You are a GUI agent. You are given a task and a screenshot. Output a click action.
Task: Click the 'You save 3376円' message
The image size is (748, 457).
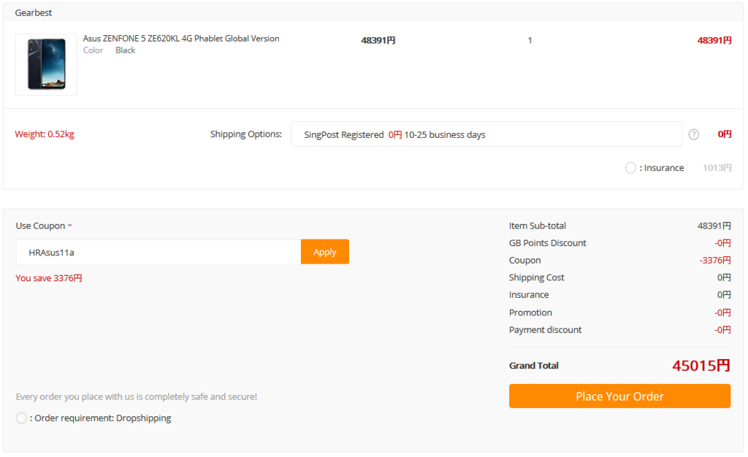tap(49, 278)
